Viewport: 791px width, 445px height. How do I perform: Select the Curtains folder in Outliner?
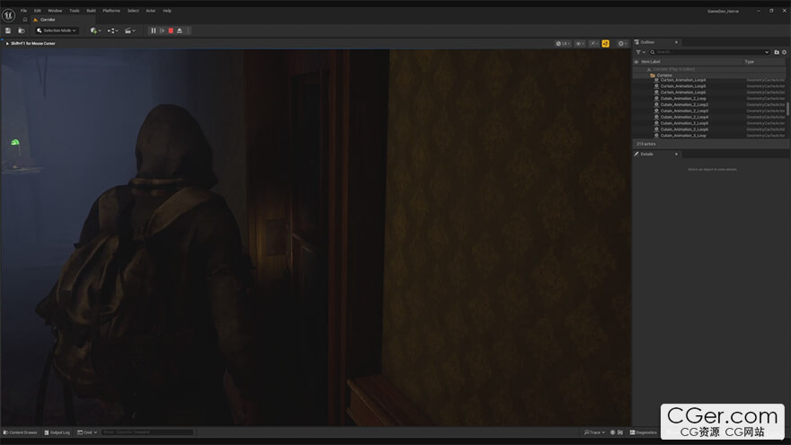[710, 76]
